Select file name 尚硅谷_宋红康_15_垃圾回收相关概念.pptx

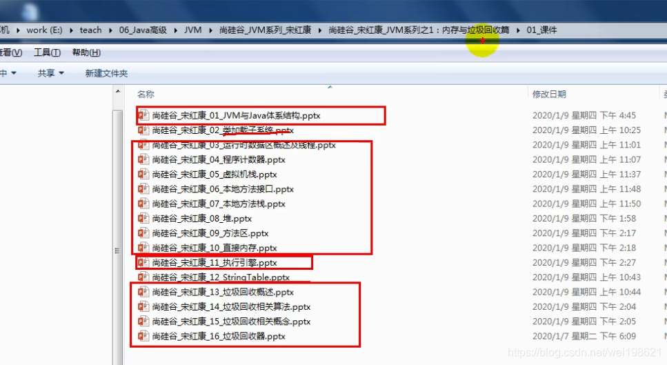tap(231, 322)
